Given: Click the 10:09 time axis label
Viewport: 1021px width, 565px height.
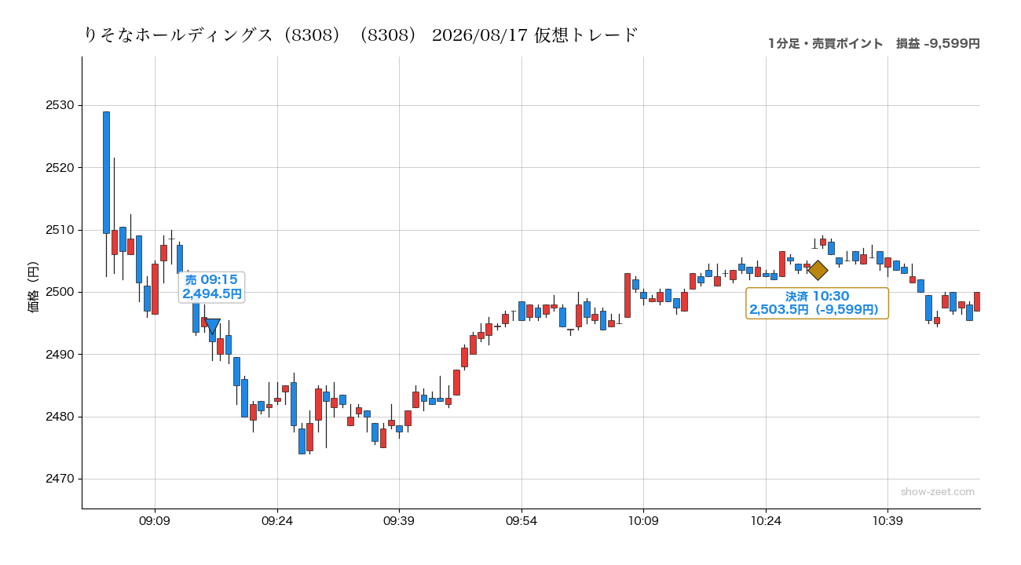Looking at the screenshot, I should 643,521.
